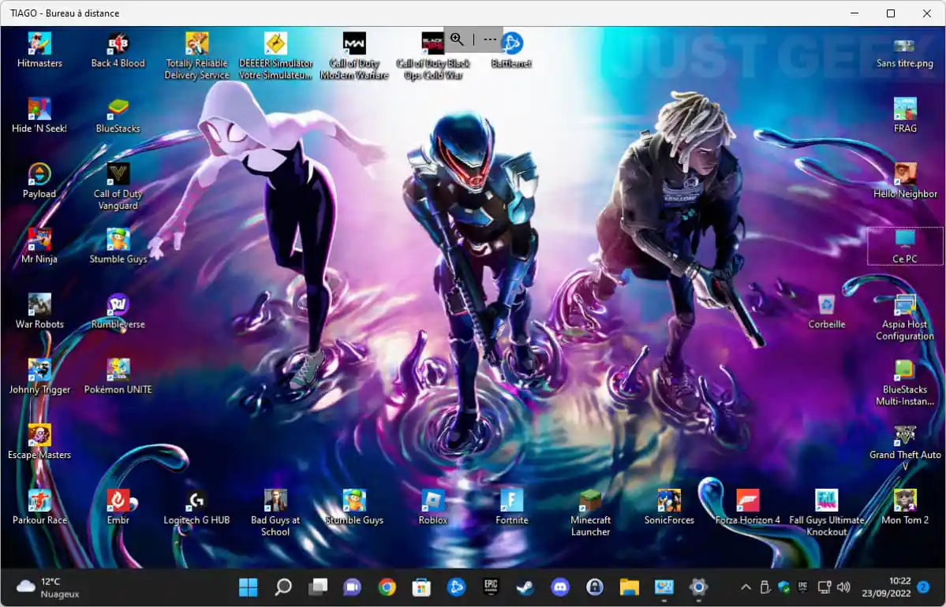This screenshot has height=607, width=946.
Task: Open the clock showing 10:22 23/09/2022
Action: point(886,587)
